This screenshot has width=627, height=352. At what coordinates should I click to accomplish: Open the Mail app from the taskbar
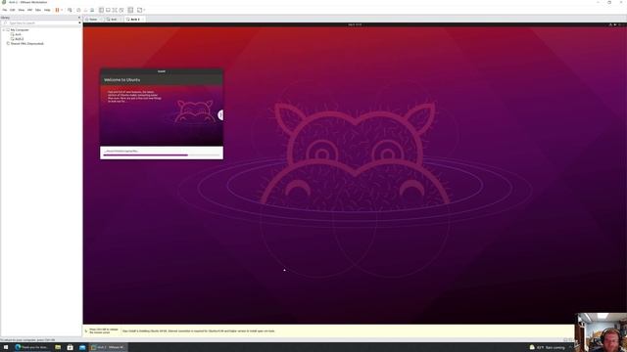[x=82, y=347]
